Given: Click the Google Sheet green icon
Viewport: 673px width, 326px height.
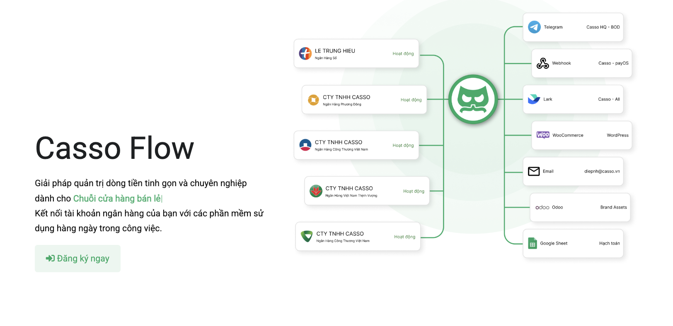Looking at the screenshot, I should click(x=533, y=244).
